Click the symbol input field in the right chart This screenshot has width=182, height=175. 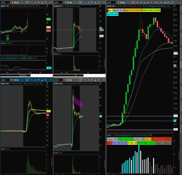click(111, 3)
